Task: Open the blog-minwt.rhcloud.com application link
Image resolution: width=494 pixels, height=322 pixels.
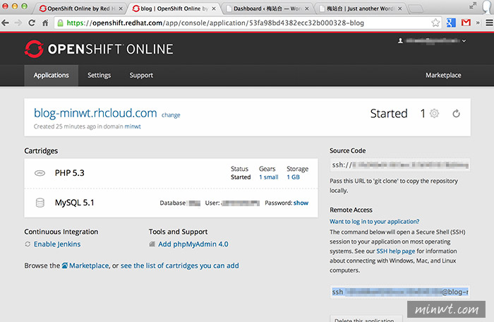Action: tap(95, 113)
